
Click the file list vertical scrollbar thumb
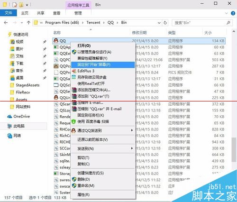coord(234,149)
